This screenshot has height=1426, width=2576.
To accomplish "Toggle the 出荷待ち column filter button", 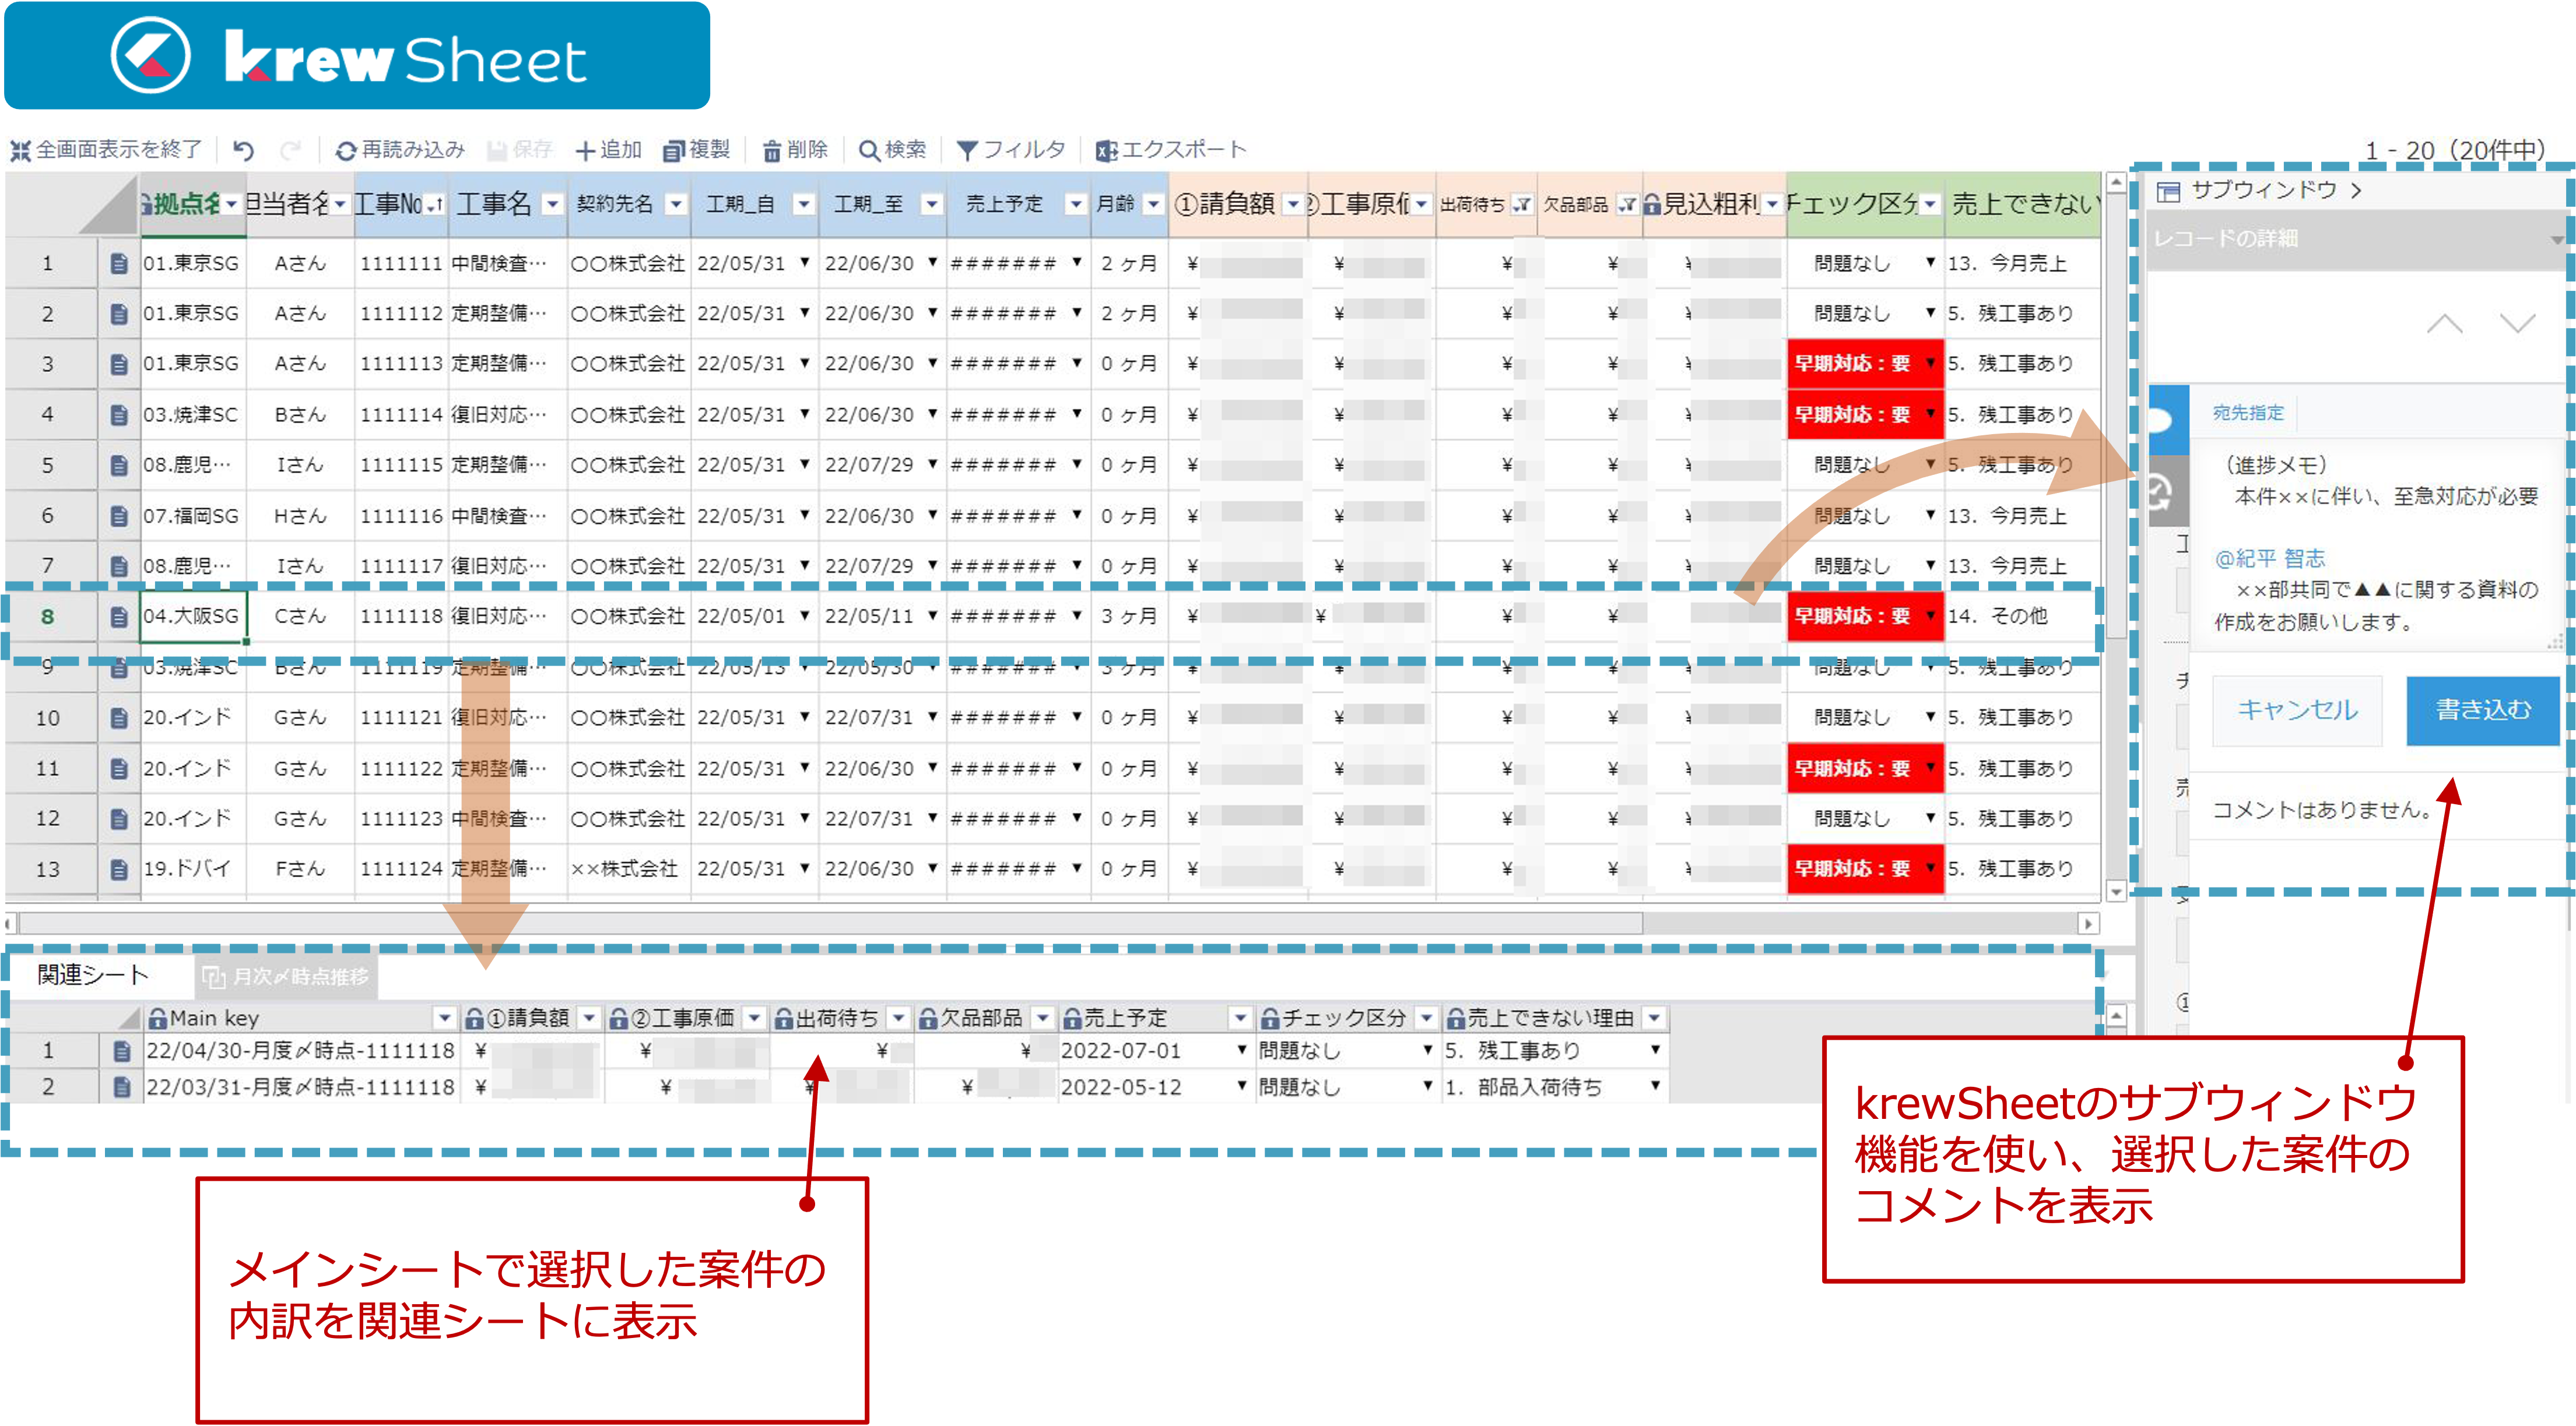I will [x=1521, y=205].
